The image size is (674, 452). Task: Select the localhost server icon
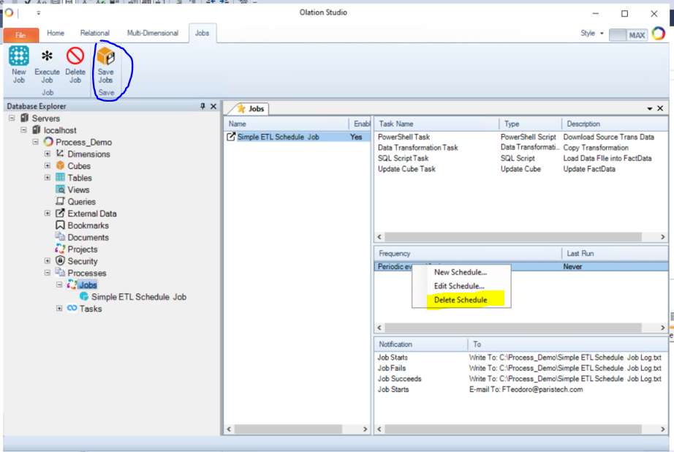coord(37,130)
